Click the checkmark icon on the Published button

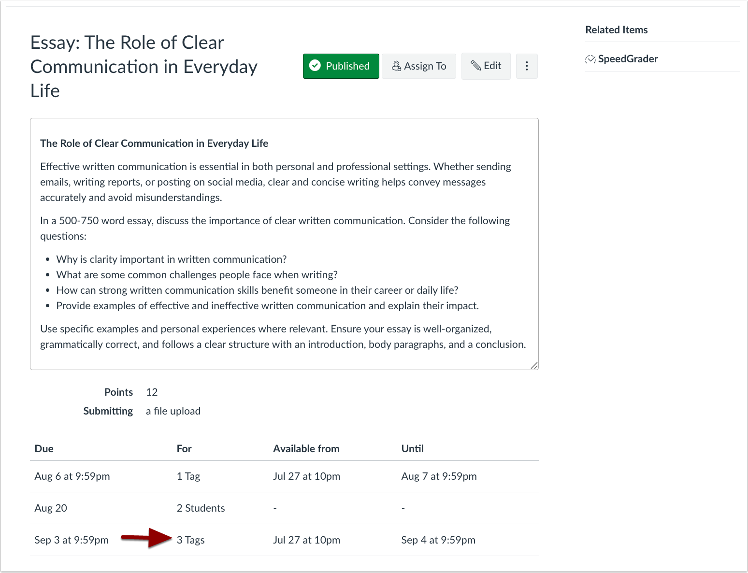pyautogui.click(x=316, y=66)
